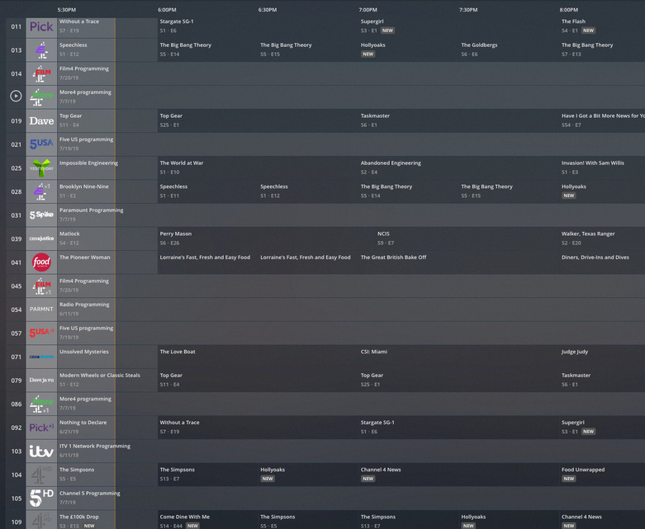The height and width of the screenshot is (529, 645).
Task: Select the 5USA channel logo on row 021
Action: pyautogui.click(x=41, y=144)
